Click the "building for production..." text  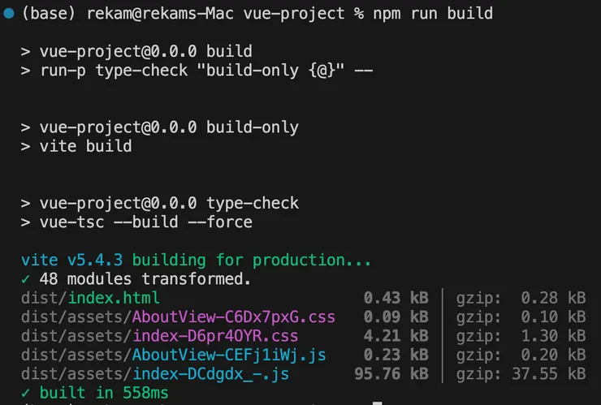click(252, 261)
